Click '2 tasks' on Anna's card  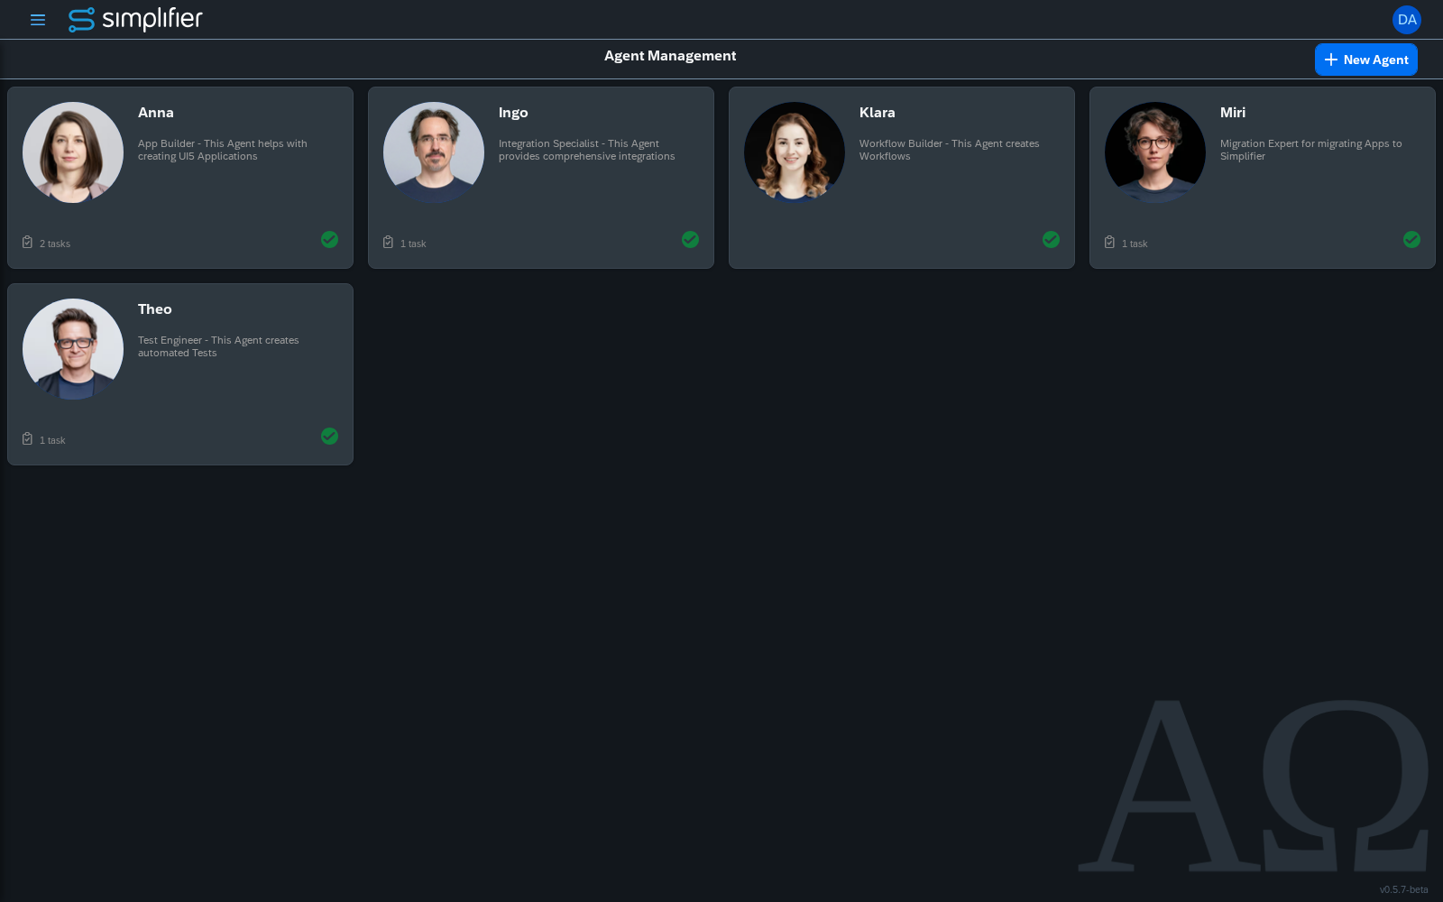coord(55,244)
